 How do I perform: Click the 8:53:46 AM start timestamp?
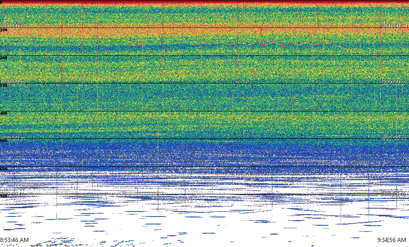tap(15, 239)
